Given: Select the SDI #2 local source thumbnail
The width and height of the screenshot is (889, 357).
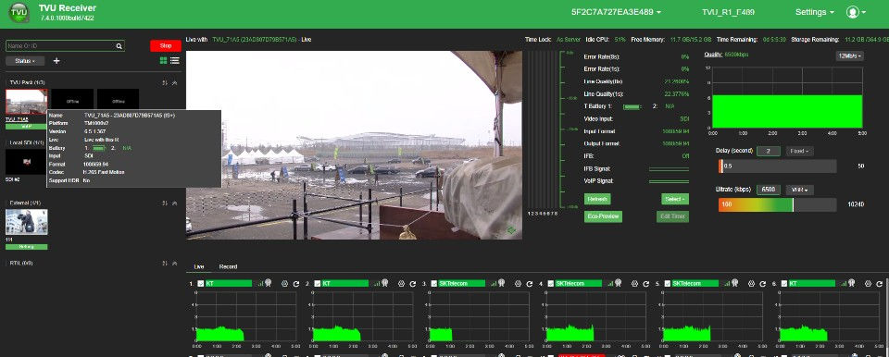Looking at the screenshot, I should [x=27, y=162].
